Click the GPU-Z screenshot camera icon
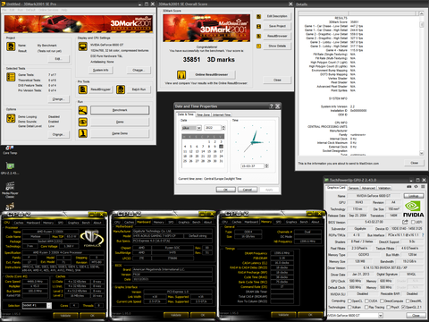The height and width of the screenshot is (322, 429). pyautogui.click(x=409, y=187)
